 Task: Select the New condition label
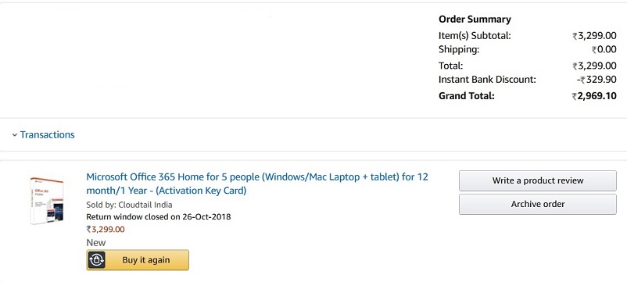[96, 242]
